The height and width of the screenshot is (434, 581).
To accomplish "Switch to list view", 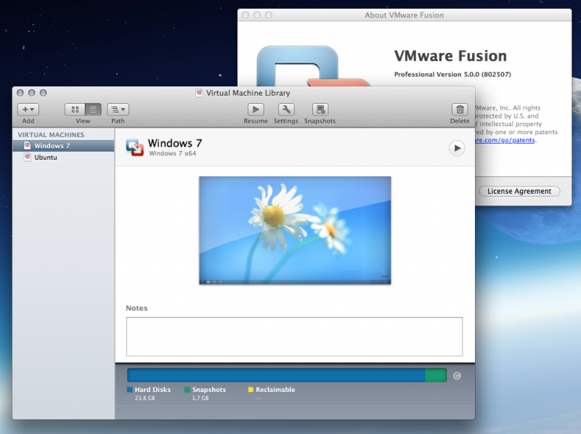I will [93, 110].
